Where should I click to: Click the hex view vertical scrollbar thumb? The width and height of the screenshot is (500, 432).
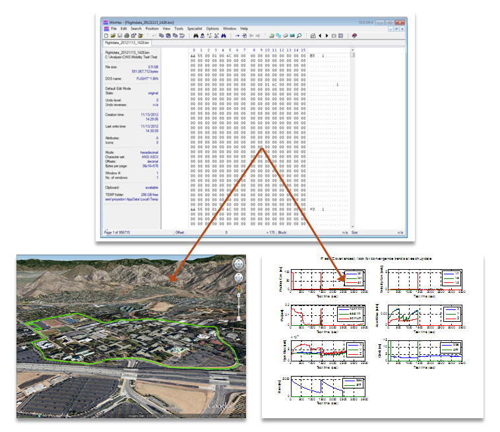(x=353, y=55)
